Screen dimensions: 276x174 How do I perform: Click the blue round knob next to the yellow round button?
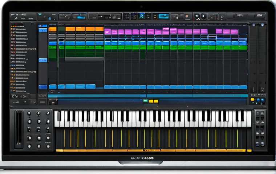coord(258,100)
